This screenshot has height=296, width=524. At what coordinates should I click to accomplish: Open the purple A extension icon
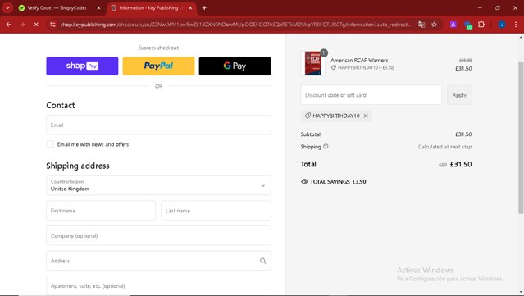pyautogui.click(x=453, y=25)
